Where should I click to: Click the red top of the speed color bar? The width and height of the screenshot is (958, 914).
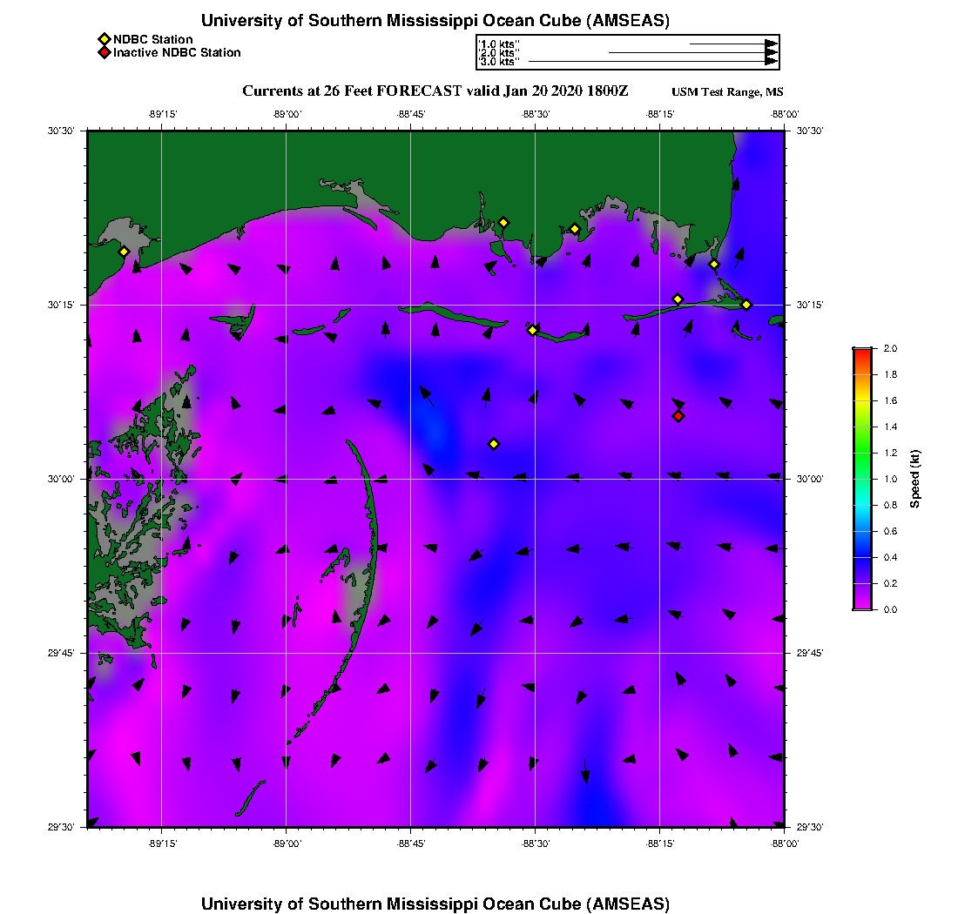point(861,353)
